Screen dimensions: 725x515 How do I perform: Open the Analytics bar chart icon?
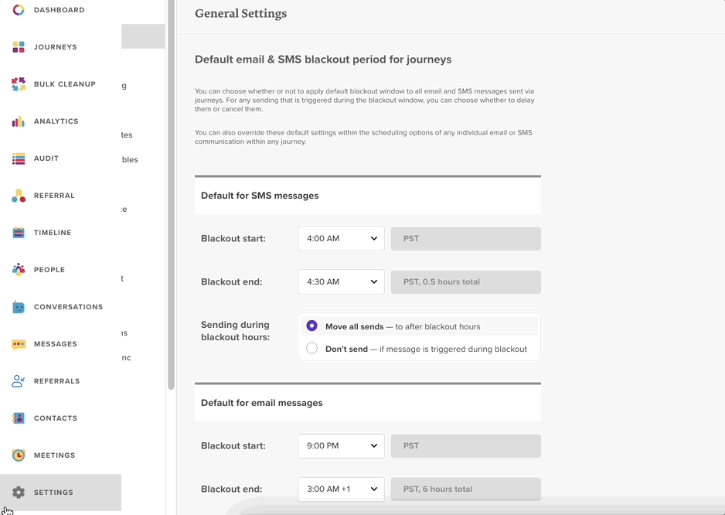(x=19, y=121)
